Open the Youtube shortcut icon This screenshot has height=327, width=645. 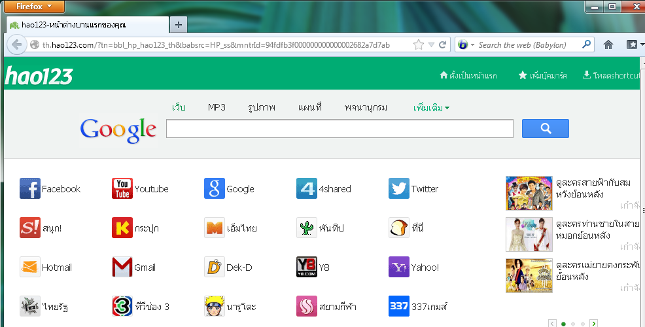(122, 188)
